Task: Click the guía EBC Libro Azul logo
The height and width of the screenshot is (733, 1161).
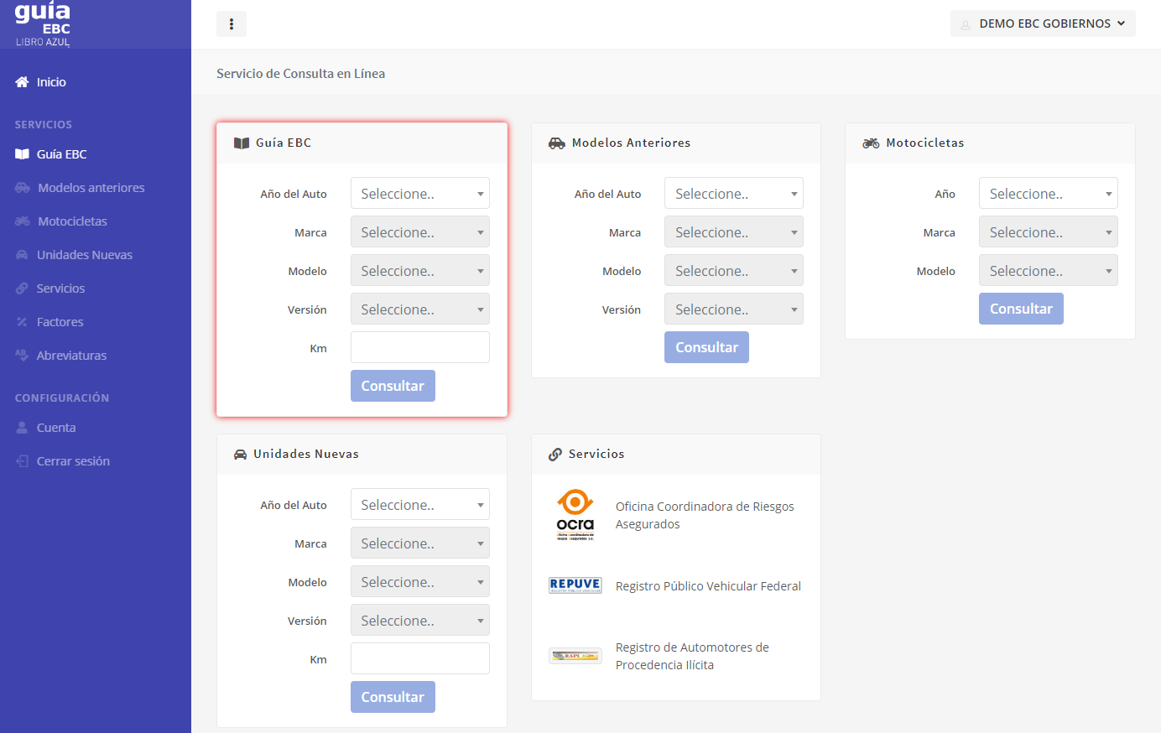Action: (43, 24)
